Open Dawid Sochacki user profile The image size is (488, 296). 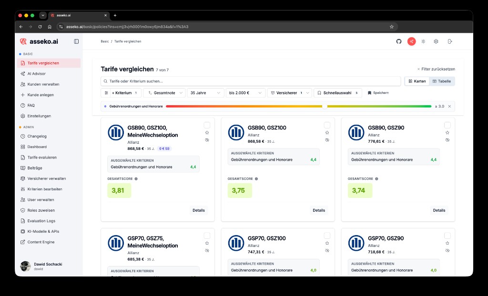49,266
